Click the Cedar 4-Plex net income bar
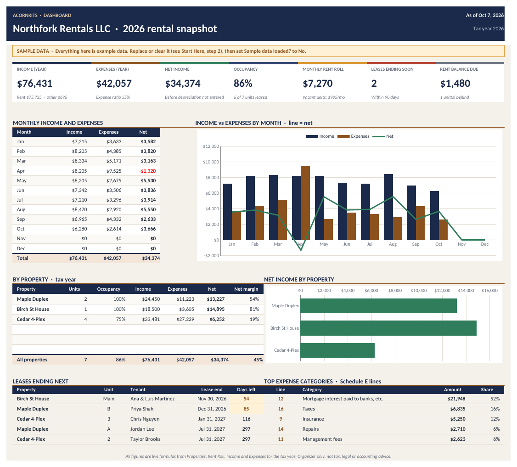Image resolution: width=517 pixels, height=467 pixels. (x=337, y=350)
